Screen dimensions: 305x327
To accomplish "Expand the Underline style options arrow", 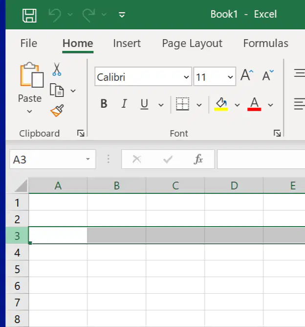I will pyautogui.click(x=161, y=105).
